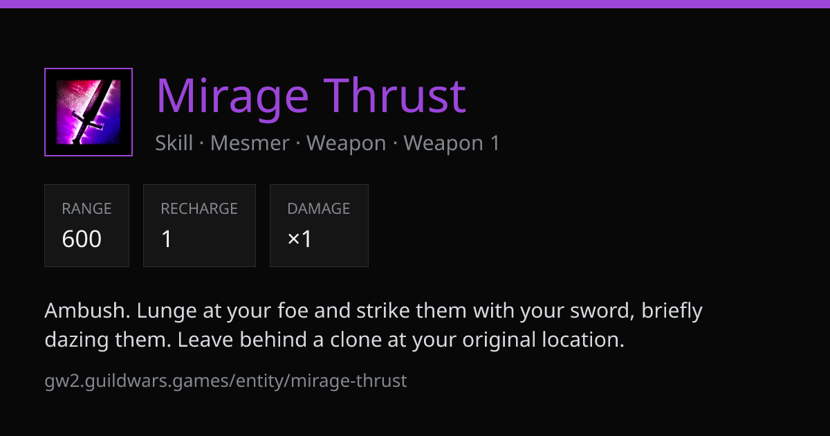
Task: Select the Mirage Thrust title heading
Action: (311, 95)
